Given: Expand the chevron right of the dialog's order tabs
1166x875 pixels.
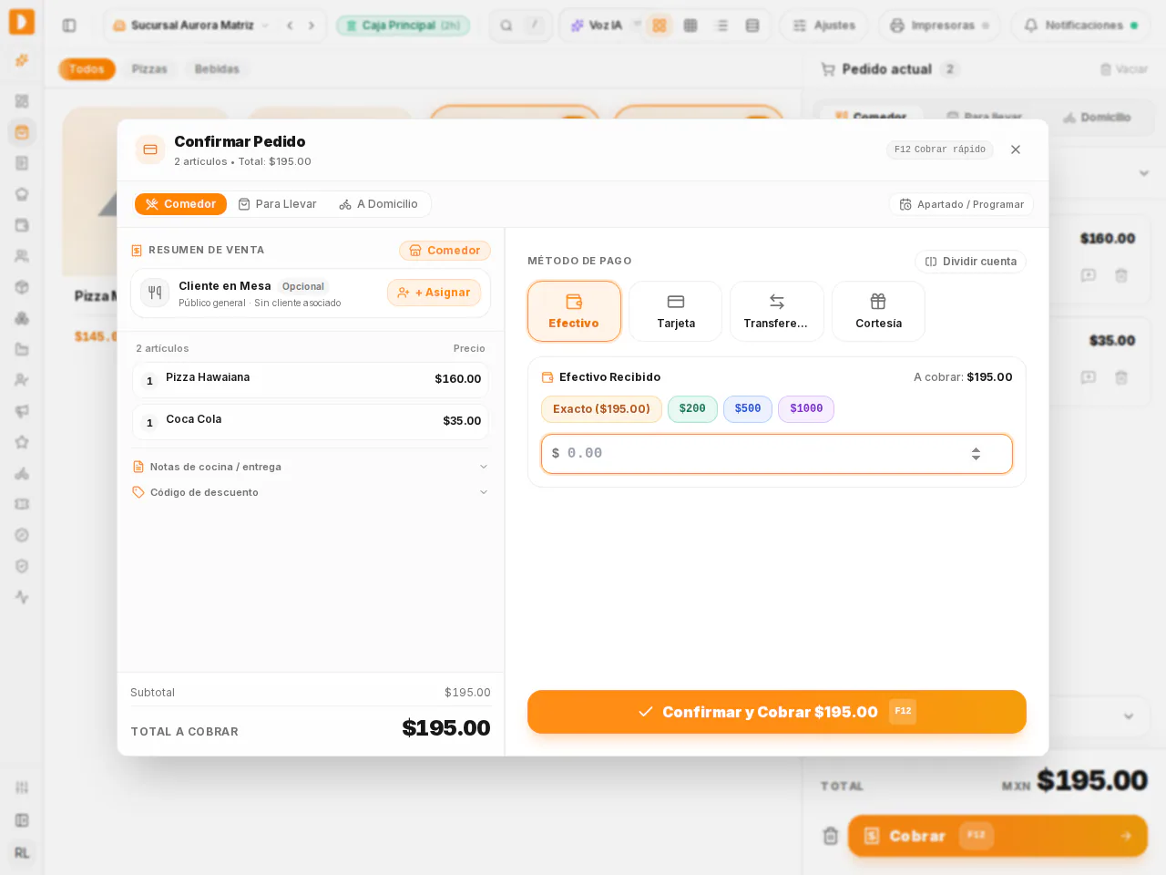Looking at the screenshot, I should pyautogui.click(x=1144, y=173).
